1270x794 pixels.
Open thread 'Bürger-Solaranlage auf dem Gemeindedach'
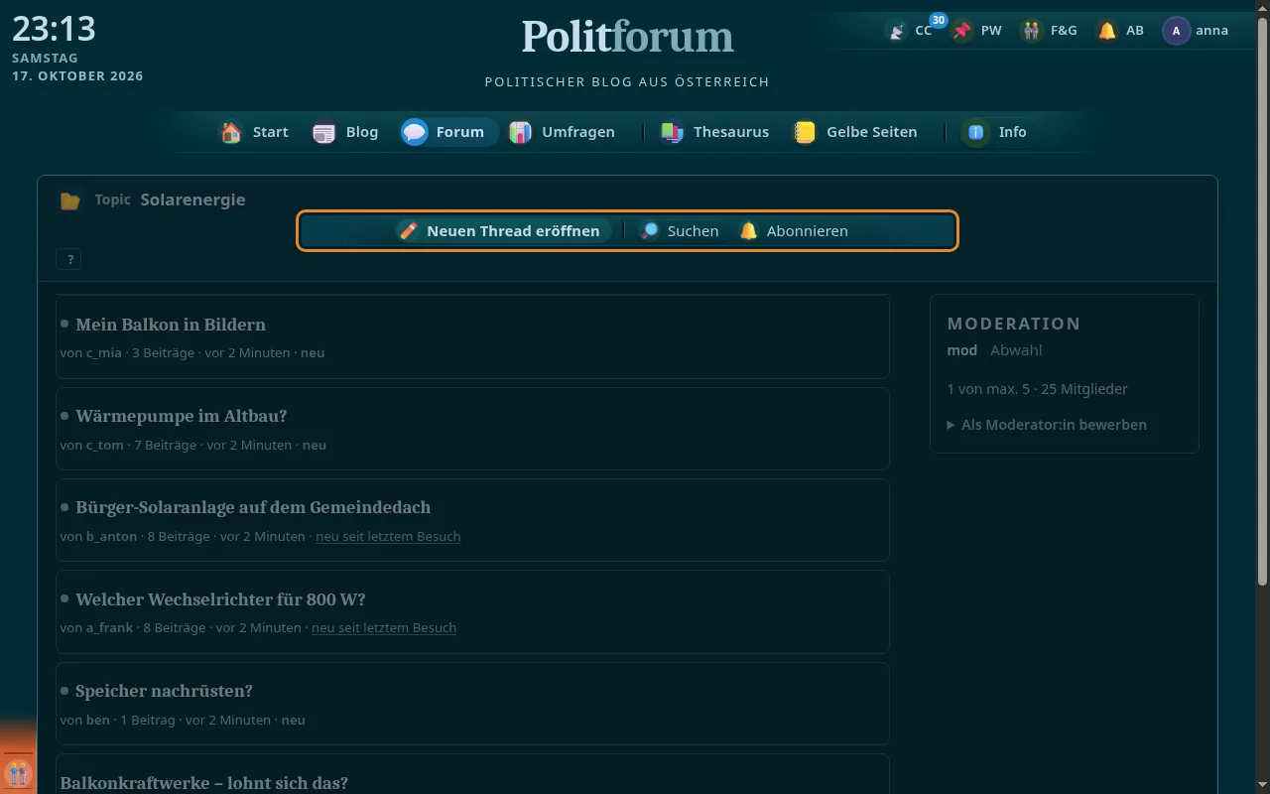click(x=253, y=507)
